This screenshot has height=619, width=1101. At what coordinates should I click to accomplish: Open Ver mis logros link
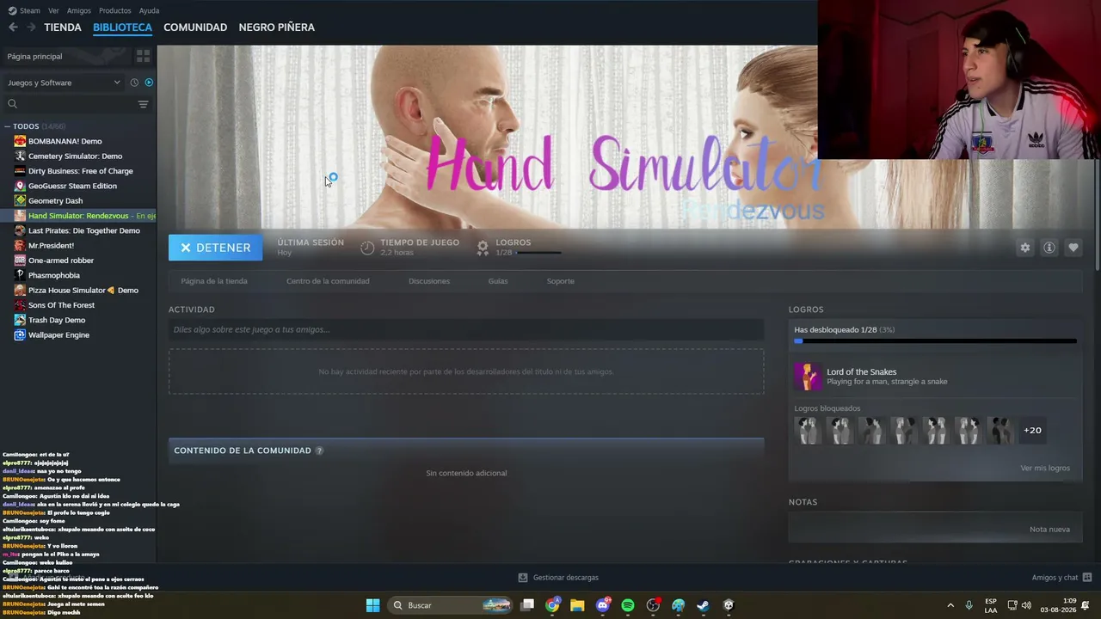(1045, 469)
